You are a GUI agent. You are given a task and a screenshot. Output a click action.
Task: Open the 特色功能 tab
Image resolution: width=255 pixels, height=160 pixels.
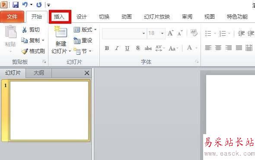[x=237, y=16]
